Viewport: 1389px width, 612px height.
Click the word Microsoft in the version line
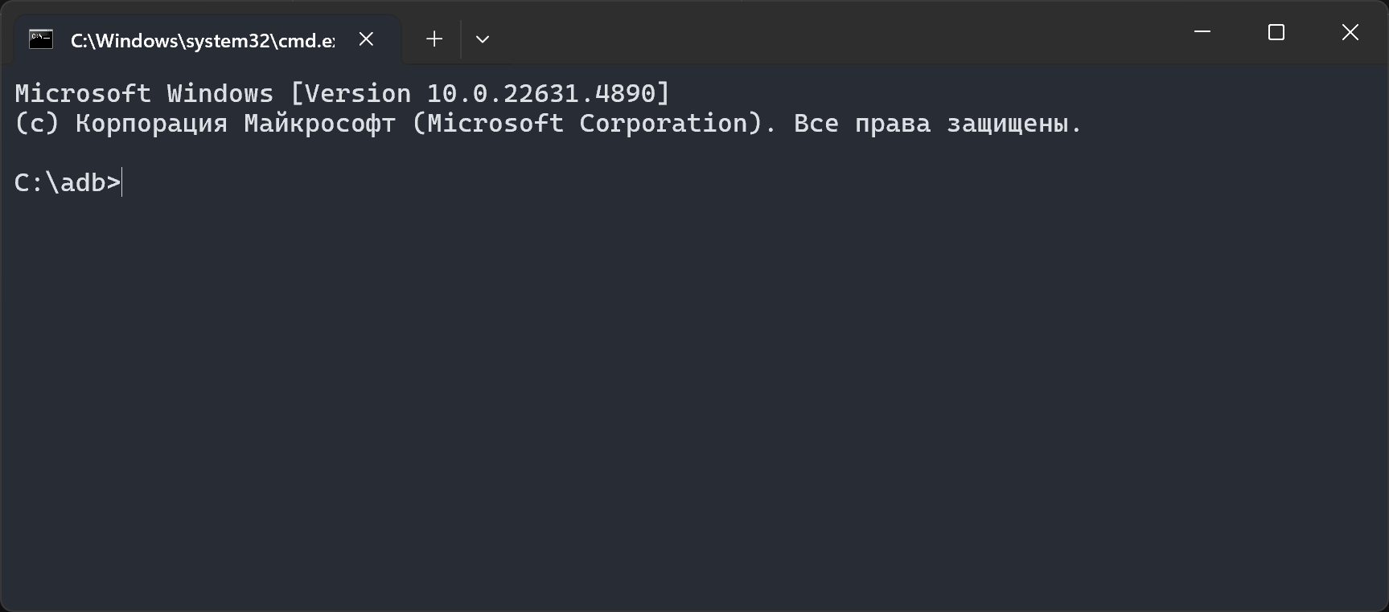point(83,94)
